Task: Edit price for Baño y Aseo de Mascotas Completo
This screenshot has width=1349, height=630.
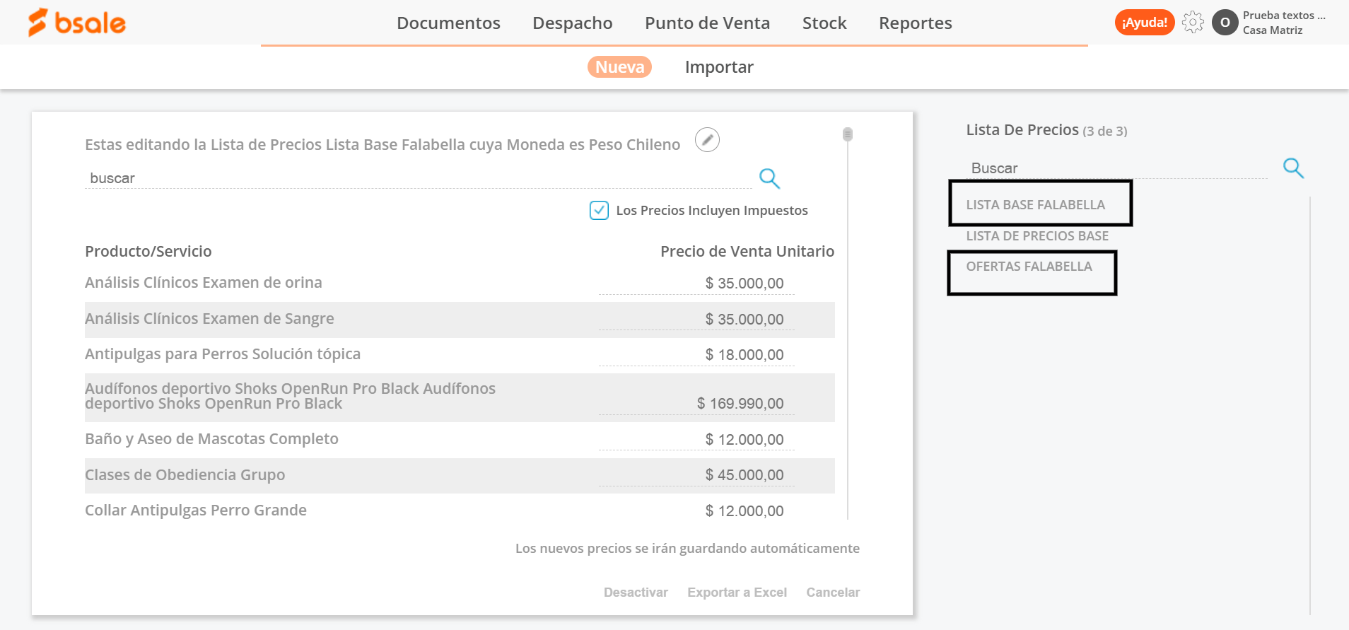Action: click(x=696, y=440)
